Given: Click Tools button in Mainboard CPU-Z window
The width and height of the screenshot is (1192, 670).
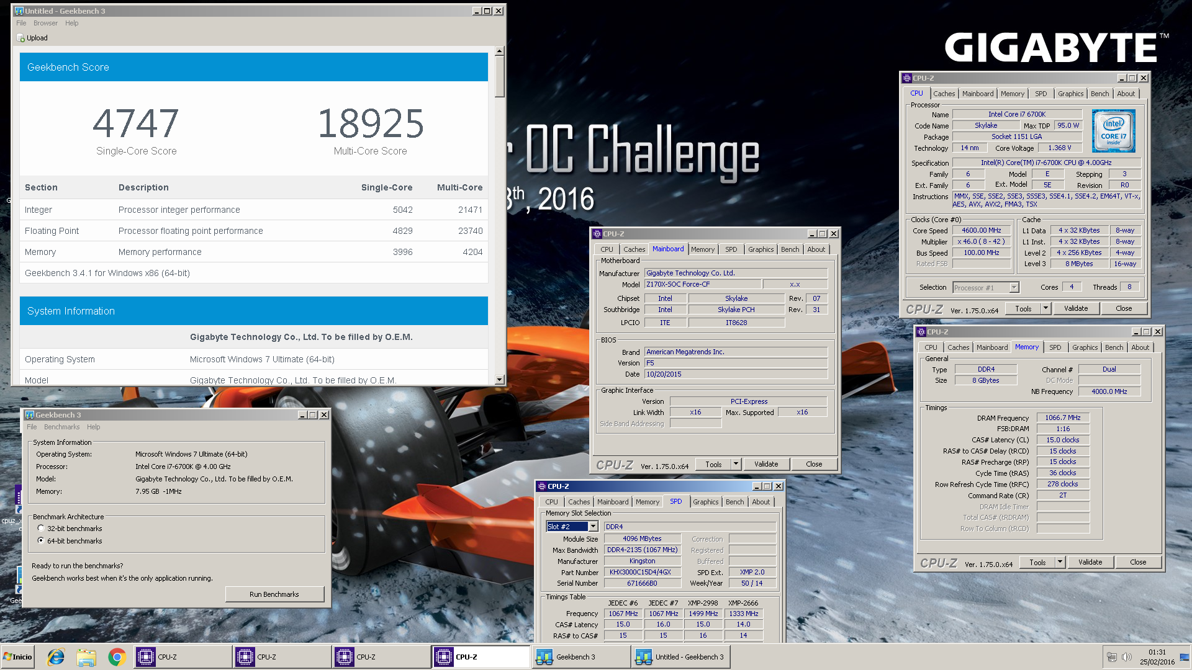Looking at the screenshot, I should (x=713, y=464).
